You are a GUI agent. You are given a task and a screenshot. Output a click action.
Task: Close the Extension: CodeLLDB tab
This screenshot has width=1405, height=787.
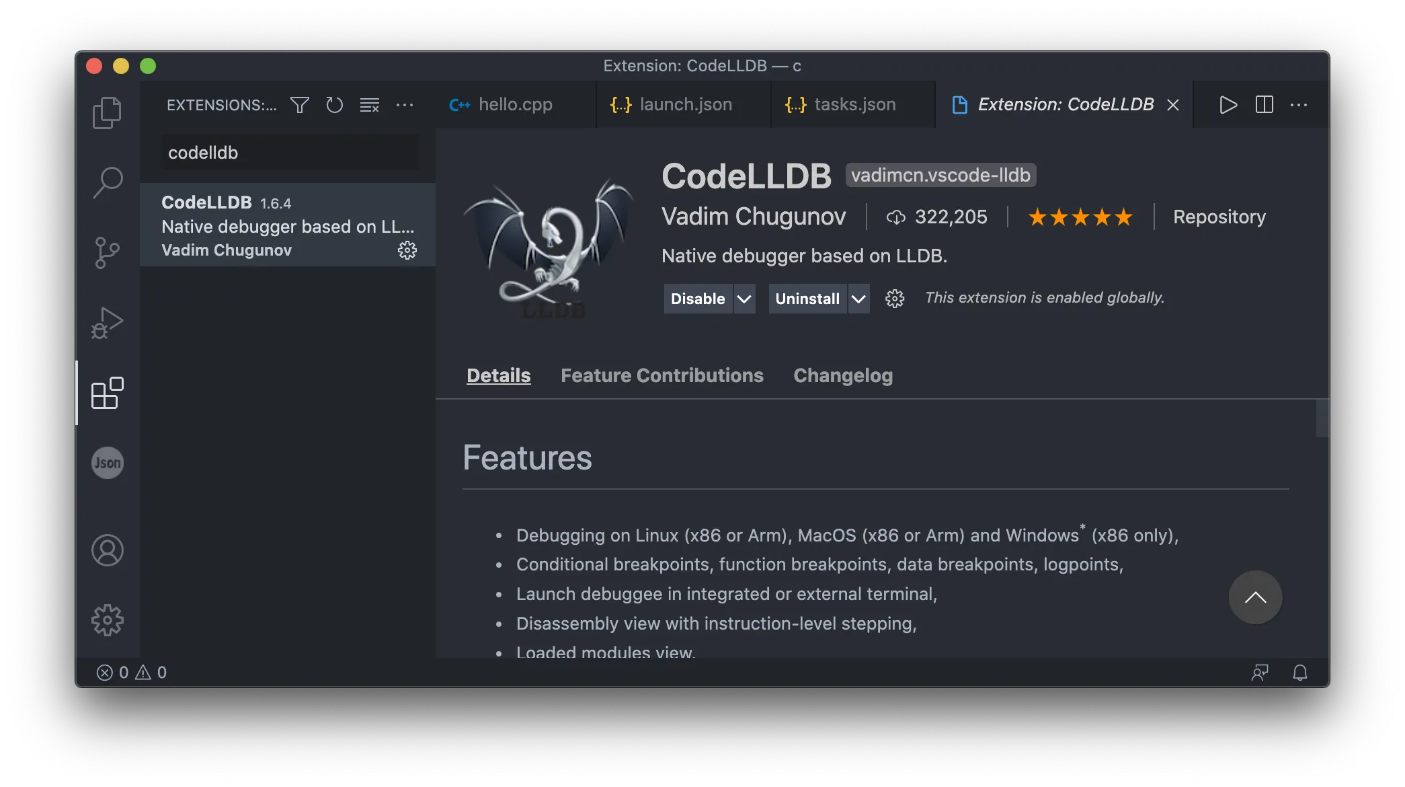[1173, 105]
